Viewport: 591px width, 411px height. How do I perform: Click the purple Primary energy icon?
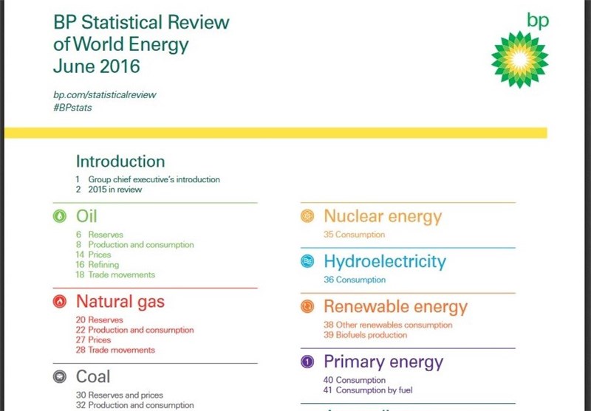pyautogui.click(x=307, y=362)
